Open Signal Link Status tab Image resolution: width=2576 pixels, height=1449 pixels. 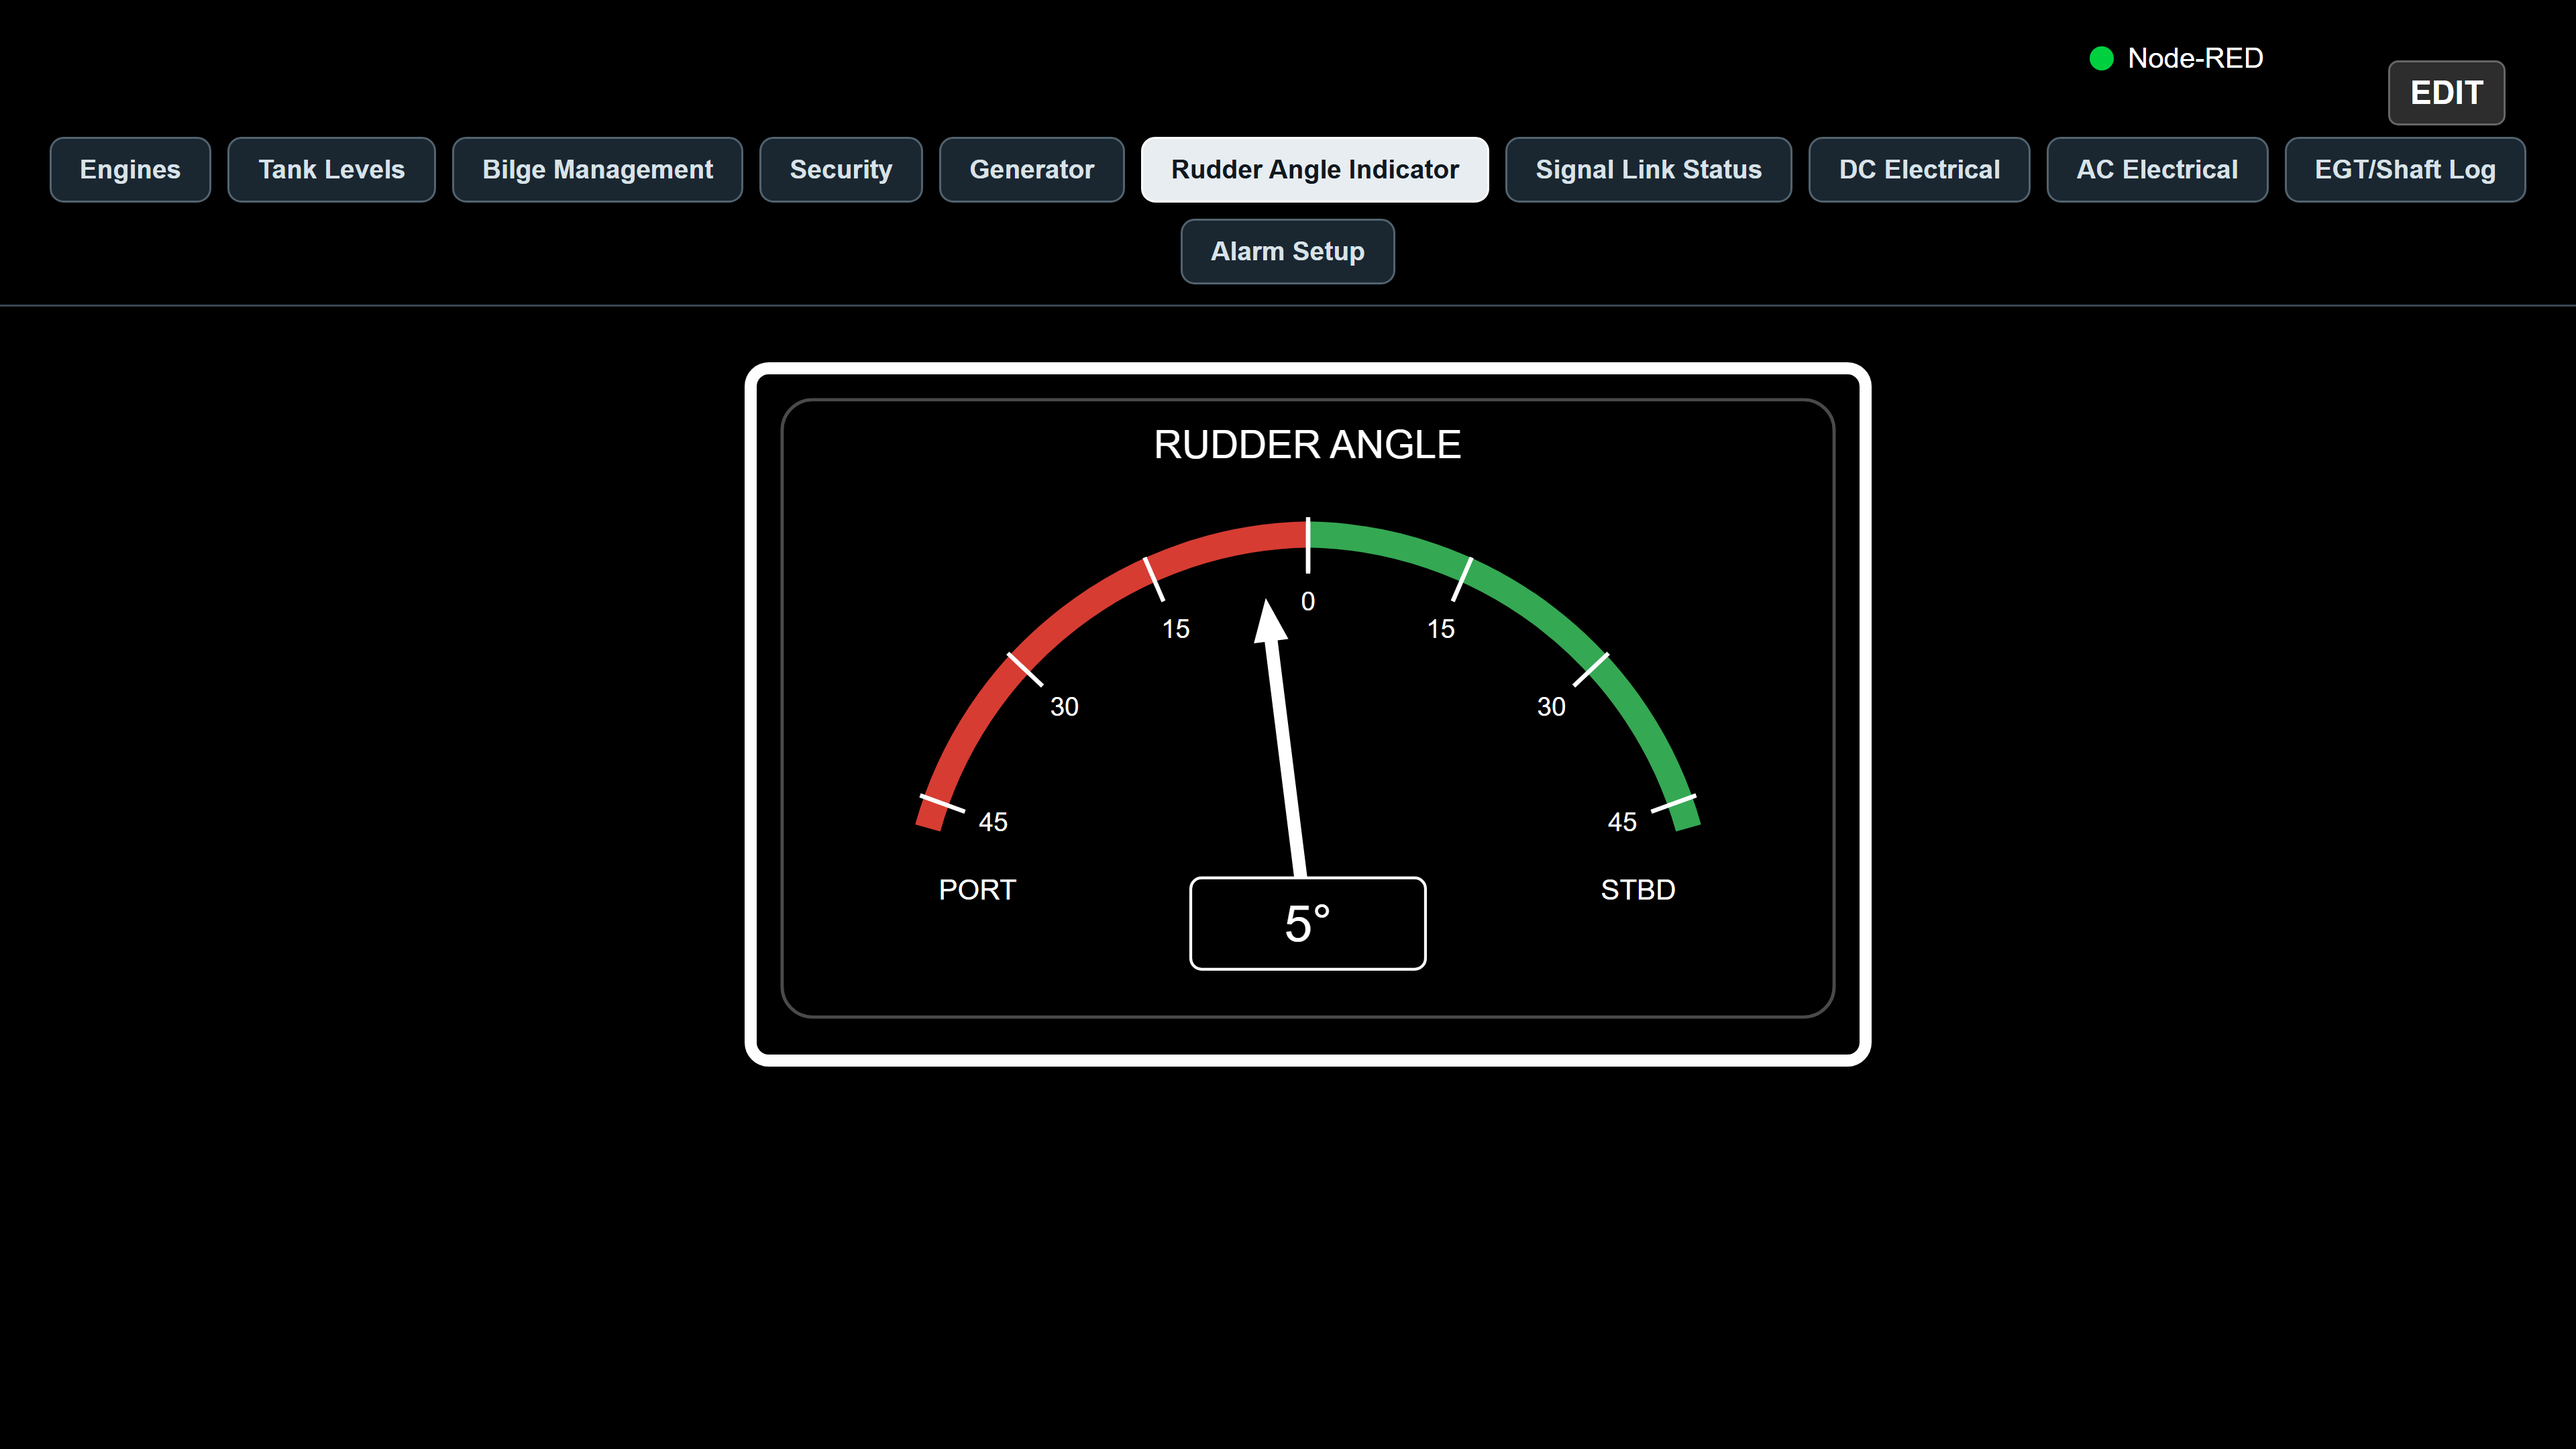pyautogui.click(x=1648, y=170)
